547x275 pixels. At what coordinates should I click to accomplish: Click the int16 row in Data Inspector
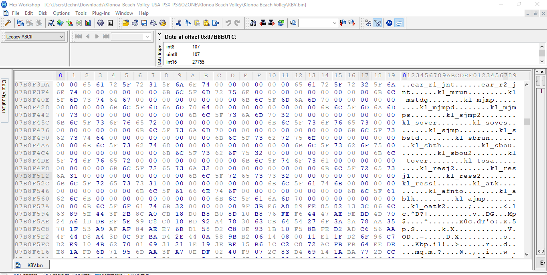click(351, 62)
